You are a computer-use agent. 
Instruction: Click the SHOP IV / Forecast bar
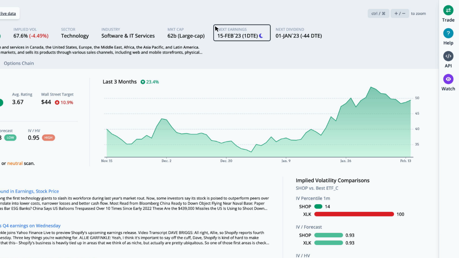329,235
